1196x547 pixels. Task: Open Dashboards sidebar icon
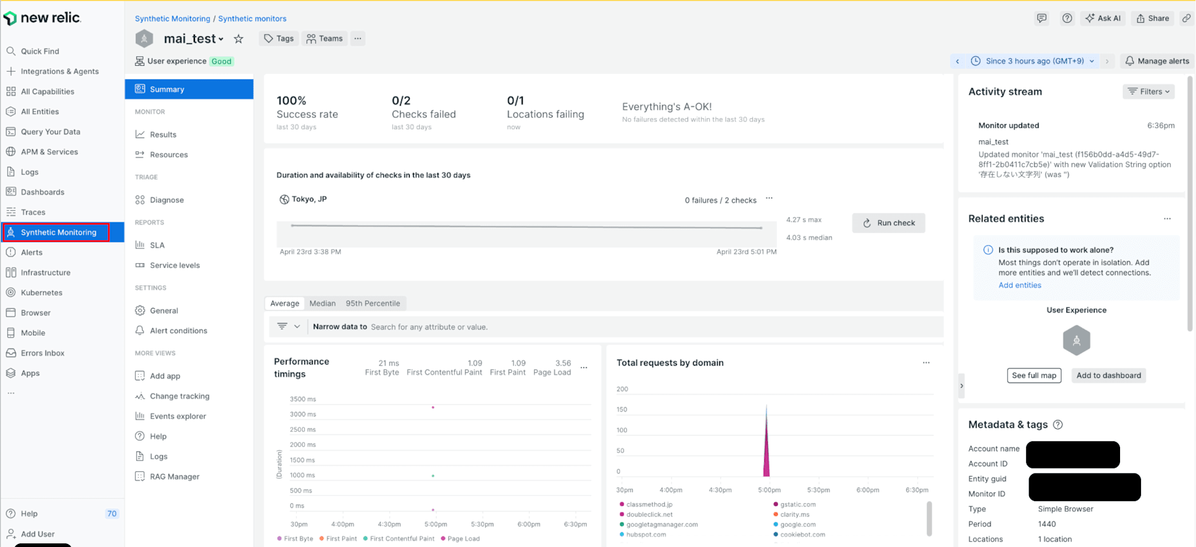[x=11, y=192]
